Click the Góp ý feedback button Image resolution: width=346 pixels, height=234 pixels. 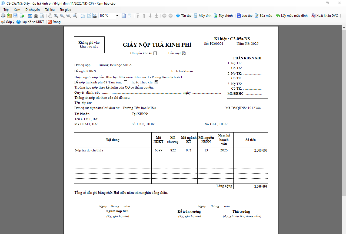coord(8,22)
